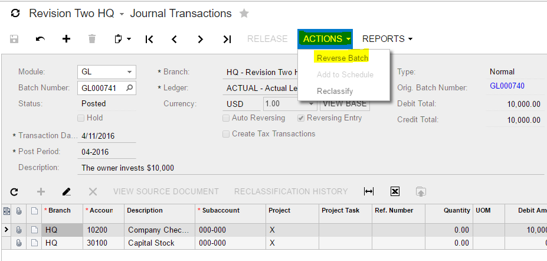Screen dimensions: 547x261
Task: Add a grid row with plus icon
Action: point(41,191)
